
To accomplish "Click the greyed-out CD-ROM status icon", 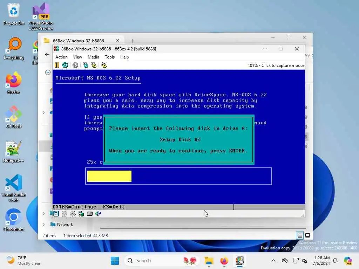I will click(x=73, y=214).
